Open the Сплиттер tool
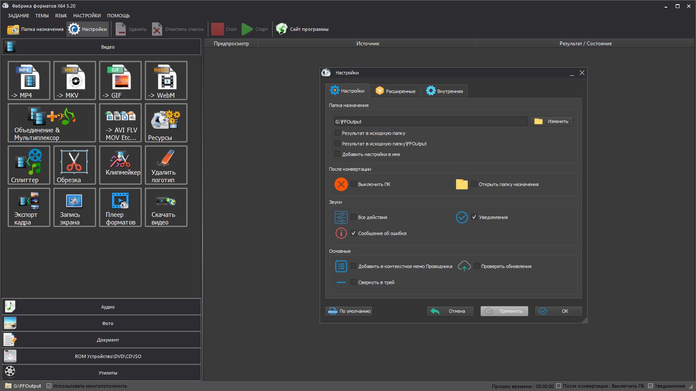696x391 pixels. tap(29, 165)
